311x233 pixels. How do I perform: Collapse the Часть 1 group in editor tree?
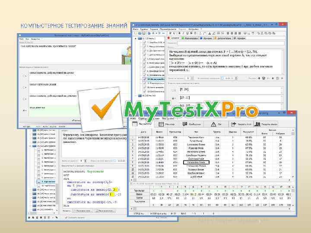[136, 38]
